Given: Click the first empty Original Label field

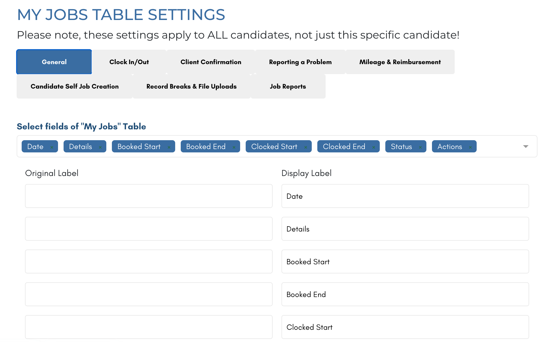Looking at the screenshot, I should 149,196.
